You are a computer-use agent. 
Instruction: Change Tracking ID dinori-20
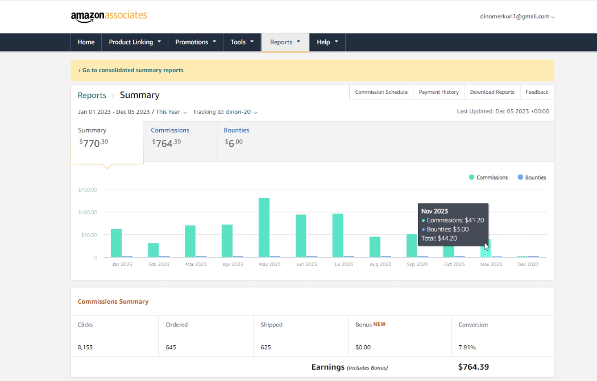[242, 112]
